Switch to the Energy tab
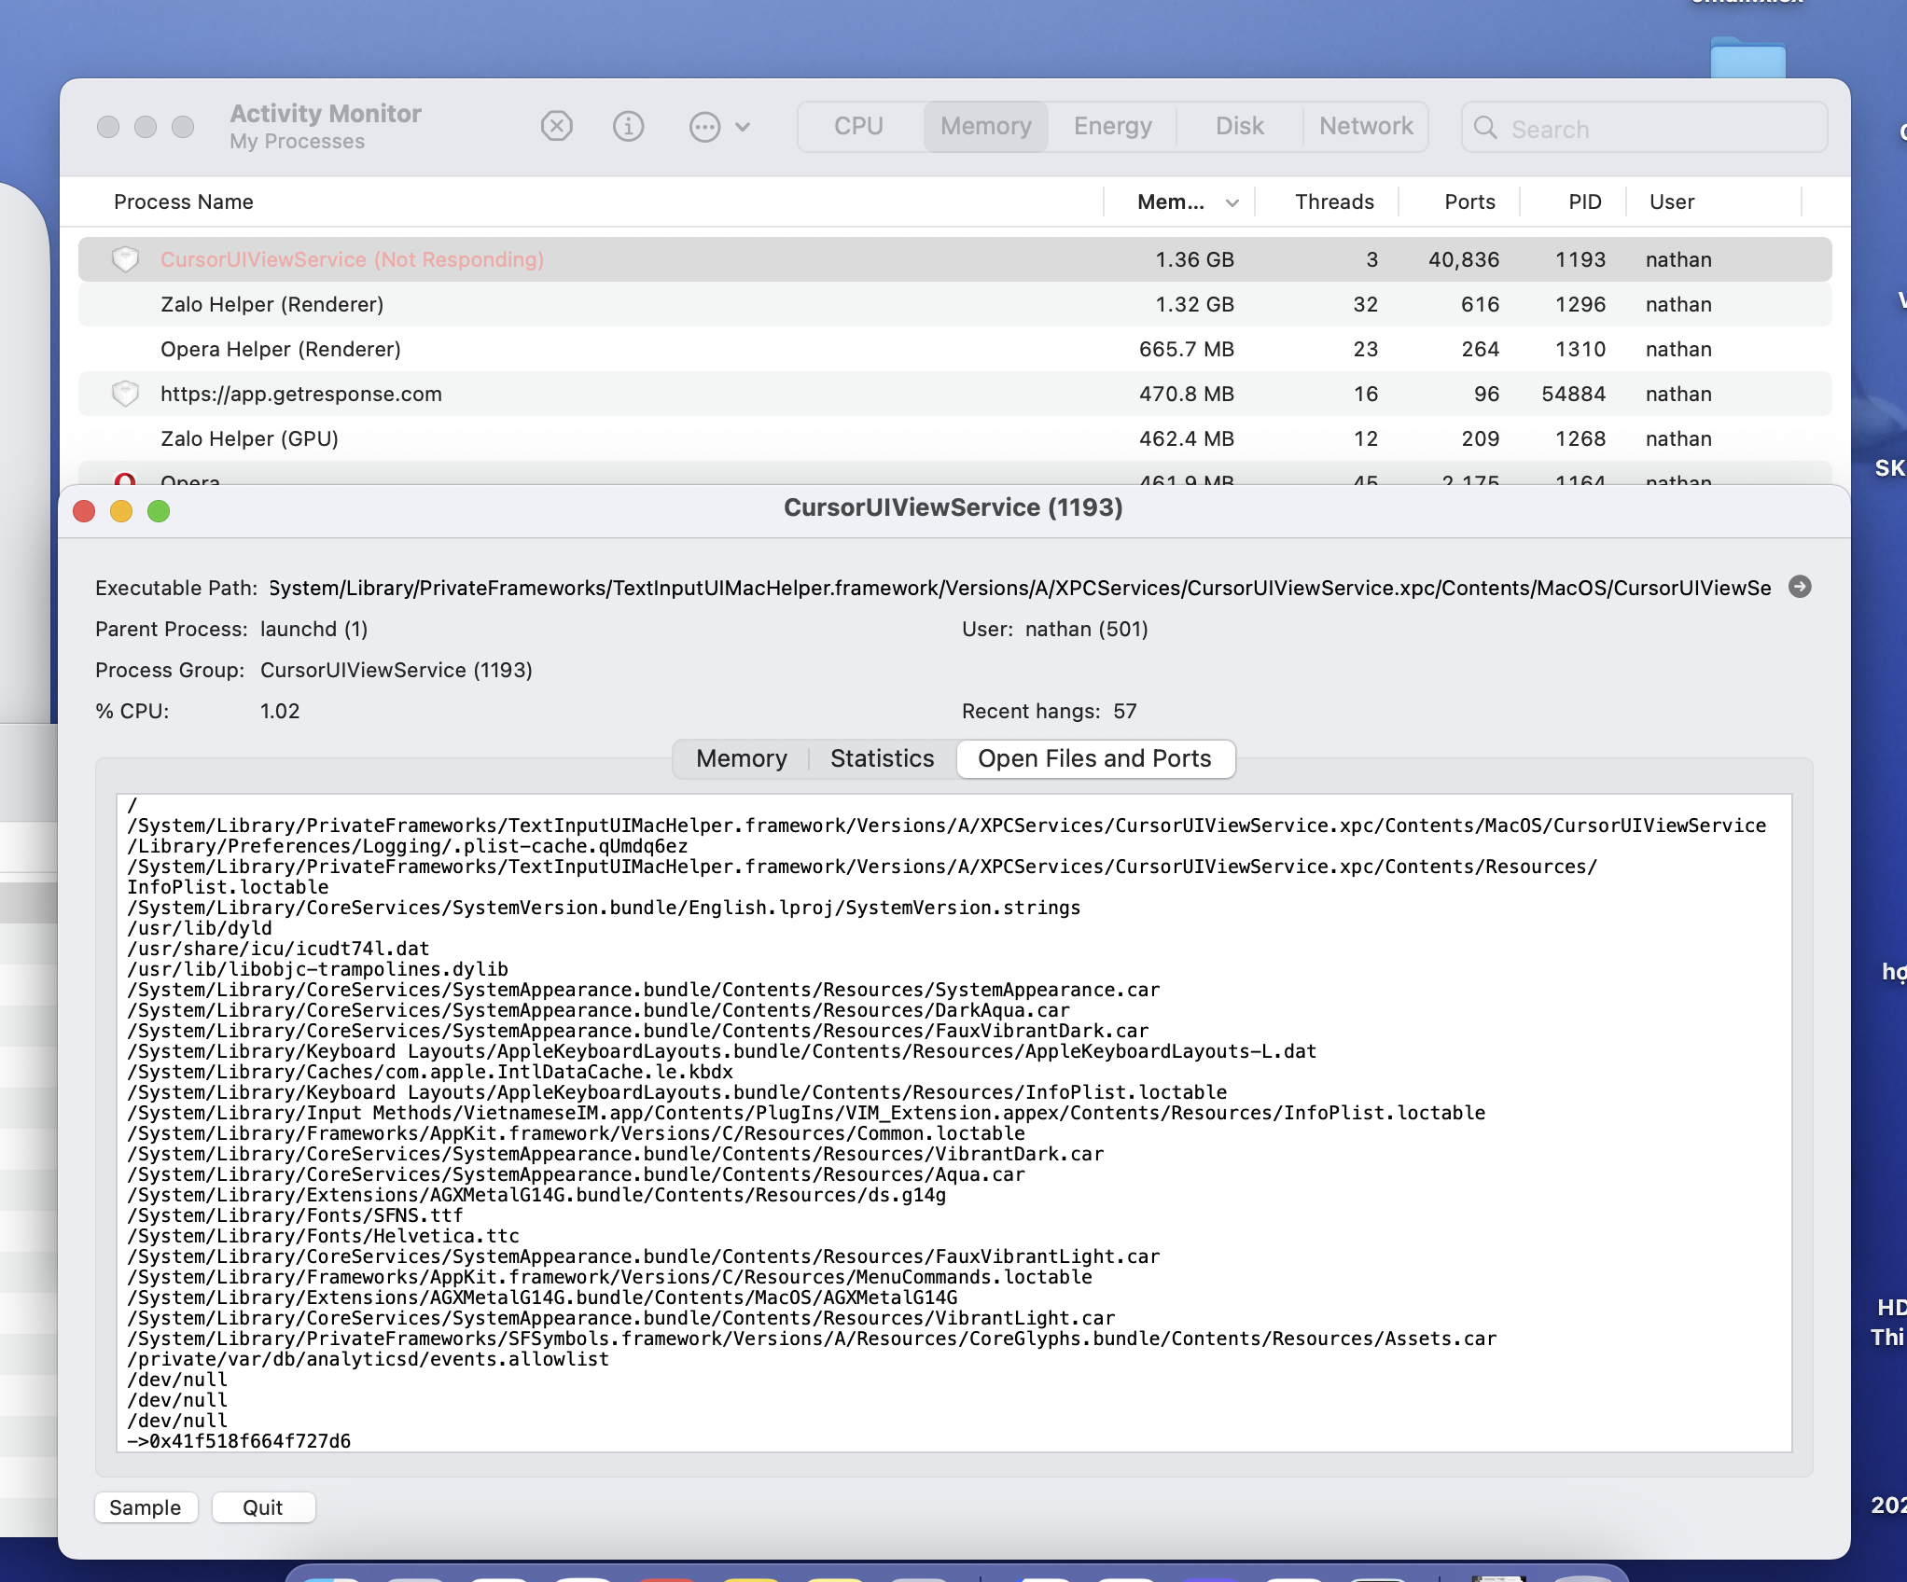This screenshot has height=1582, width=1907. [1112, 126]
